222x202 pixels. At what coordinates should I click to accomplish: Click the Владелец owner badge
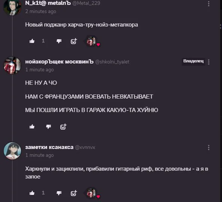(194, 61)
